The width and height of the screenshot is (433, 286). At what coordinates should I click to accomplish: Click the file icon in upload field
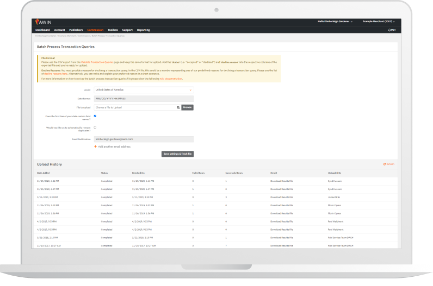pyautogui.click(x=178, y=107)
